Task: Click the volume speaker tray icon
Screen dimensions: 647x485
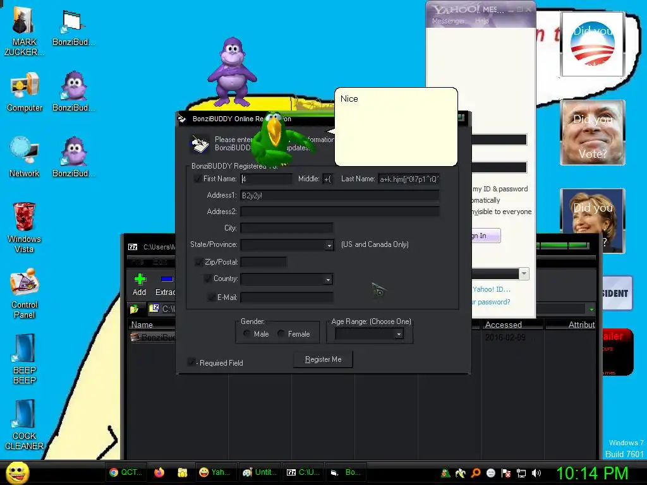Action: [x=536, y=473]
